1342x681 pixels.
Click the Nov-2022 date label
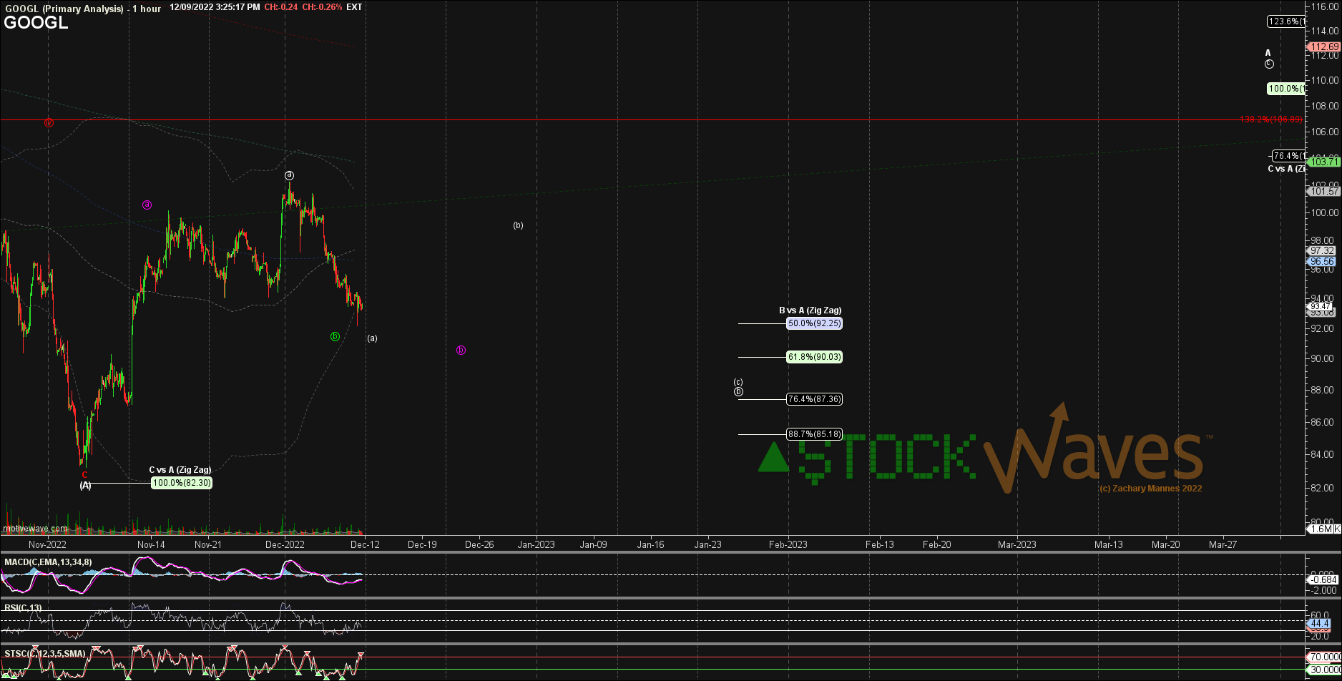coord(48,544)
